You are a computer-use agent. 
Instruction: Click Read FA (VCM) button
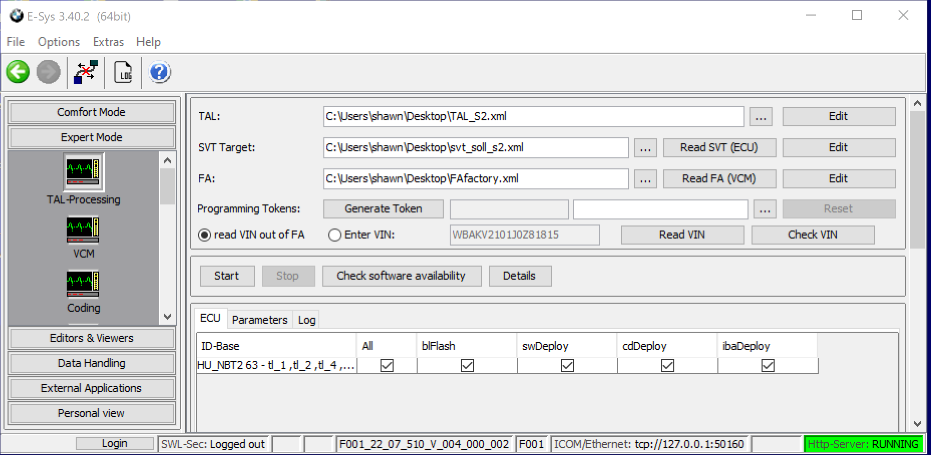tap(719, 179)
